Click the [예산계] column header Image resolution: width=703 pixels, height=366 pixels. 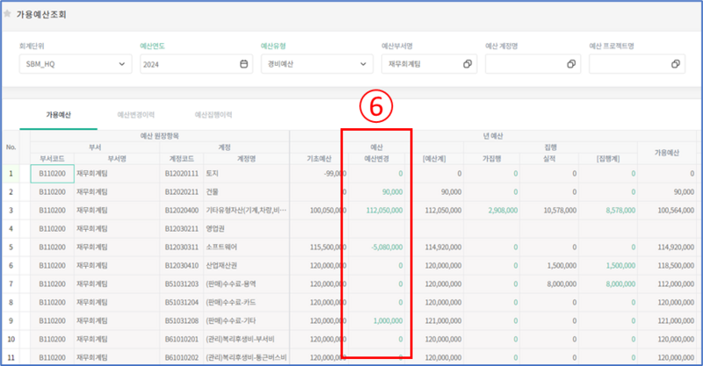pos(434,159)
